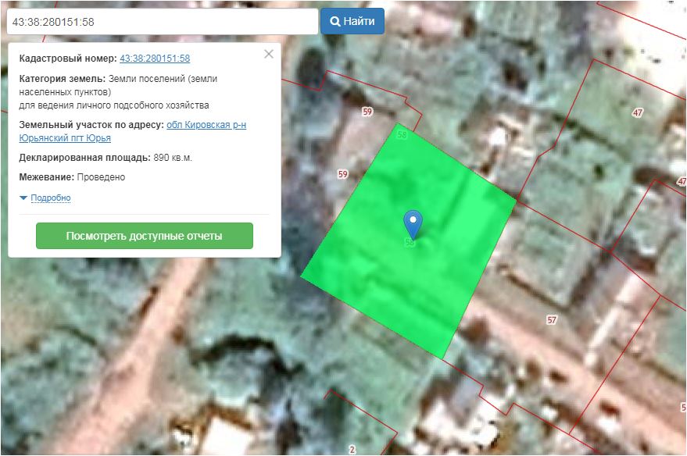Select parcel label 57 on map
This screenshot has height=456, width=687.
tap(552, 320)
